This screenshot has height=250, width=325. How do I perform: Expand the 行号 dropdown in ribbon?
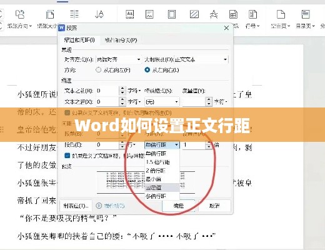(x=258, y=26)
